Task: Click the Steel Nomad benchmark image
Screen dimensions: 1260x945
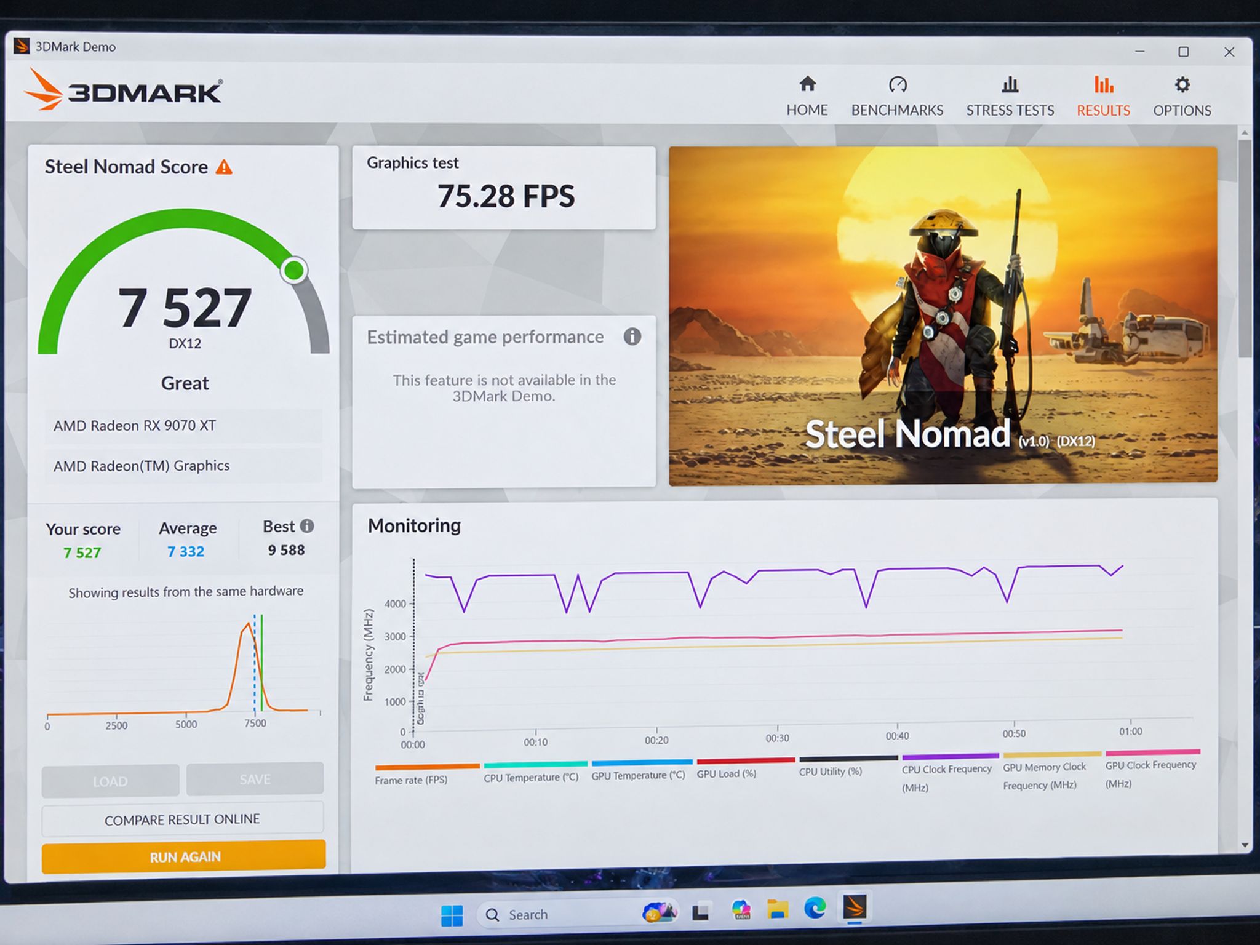Action: [x=943, y=316]
